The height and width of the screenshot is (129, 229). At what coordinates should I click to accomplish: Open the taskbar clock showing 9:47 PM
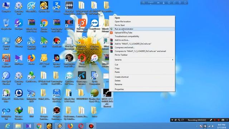tap(221, 126)
